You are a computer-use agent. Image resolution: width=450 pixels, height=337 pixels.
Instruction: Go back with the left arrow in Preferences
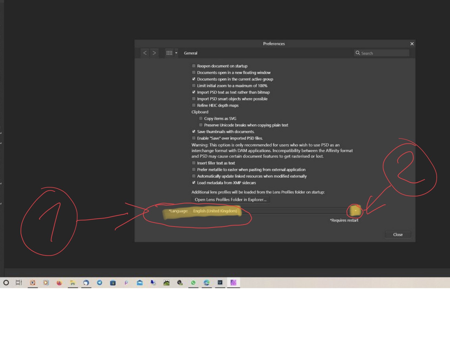pyautogui.click(x=145, y=53)
